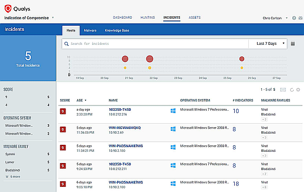Click the pagination arrows icon

283,90
